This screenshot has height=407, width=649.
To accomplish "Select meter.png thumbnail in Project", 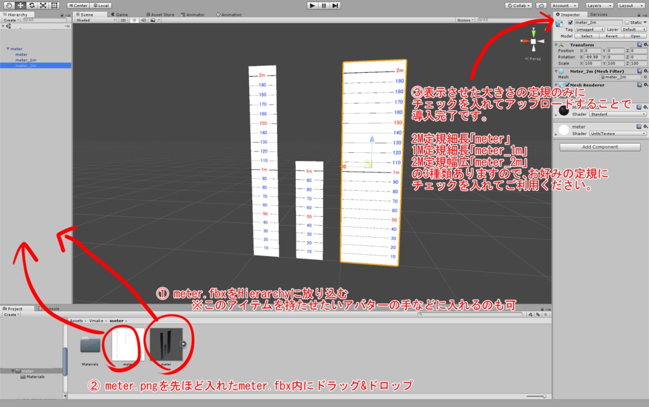I will (127, 344).
